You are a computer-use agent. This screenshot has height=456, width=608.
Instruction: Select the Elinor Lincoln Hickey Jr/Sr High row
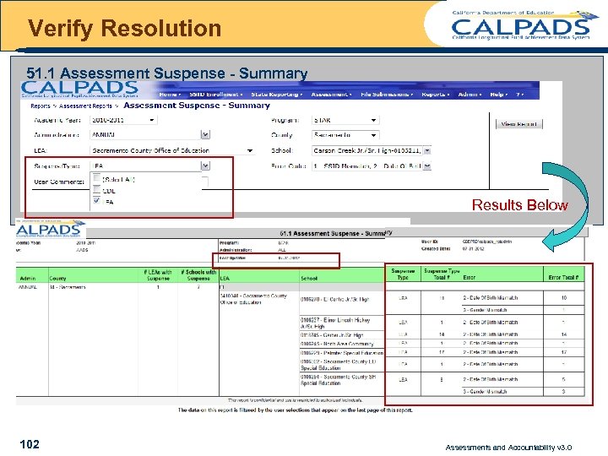335,323
